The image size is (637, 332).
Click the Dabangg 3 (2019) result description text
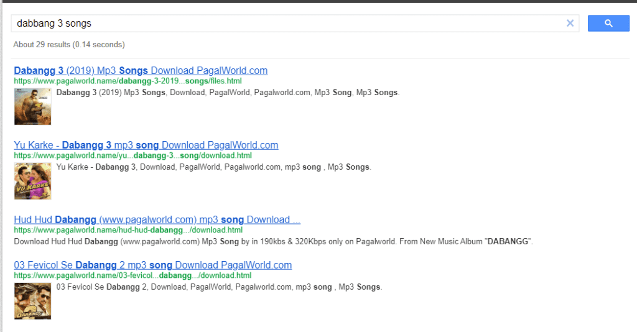228,93
